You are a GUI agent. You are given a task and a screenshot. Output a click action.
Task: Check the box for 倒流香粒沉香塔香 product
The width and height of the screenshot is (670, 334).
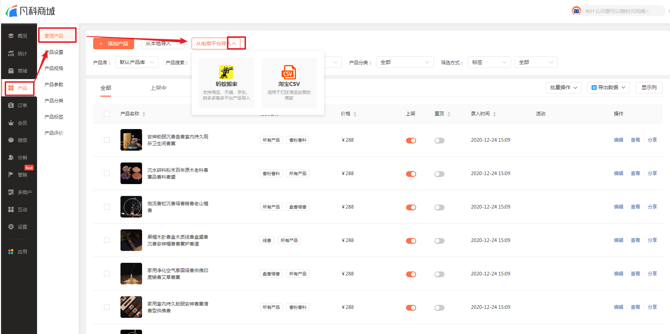[x=107, y=207]
